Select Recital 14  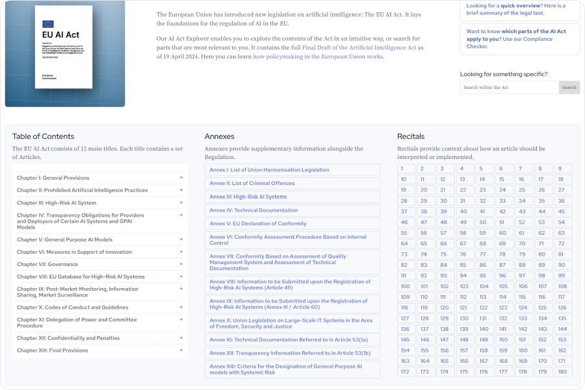[485, 179]
